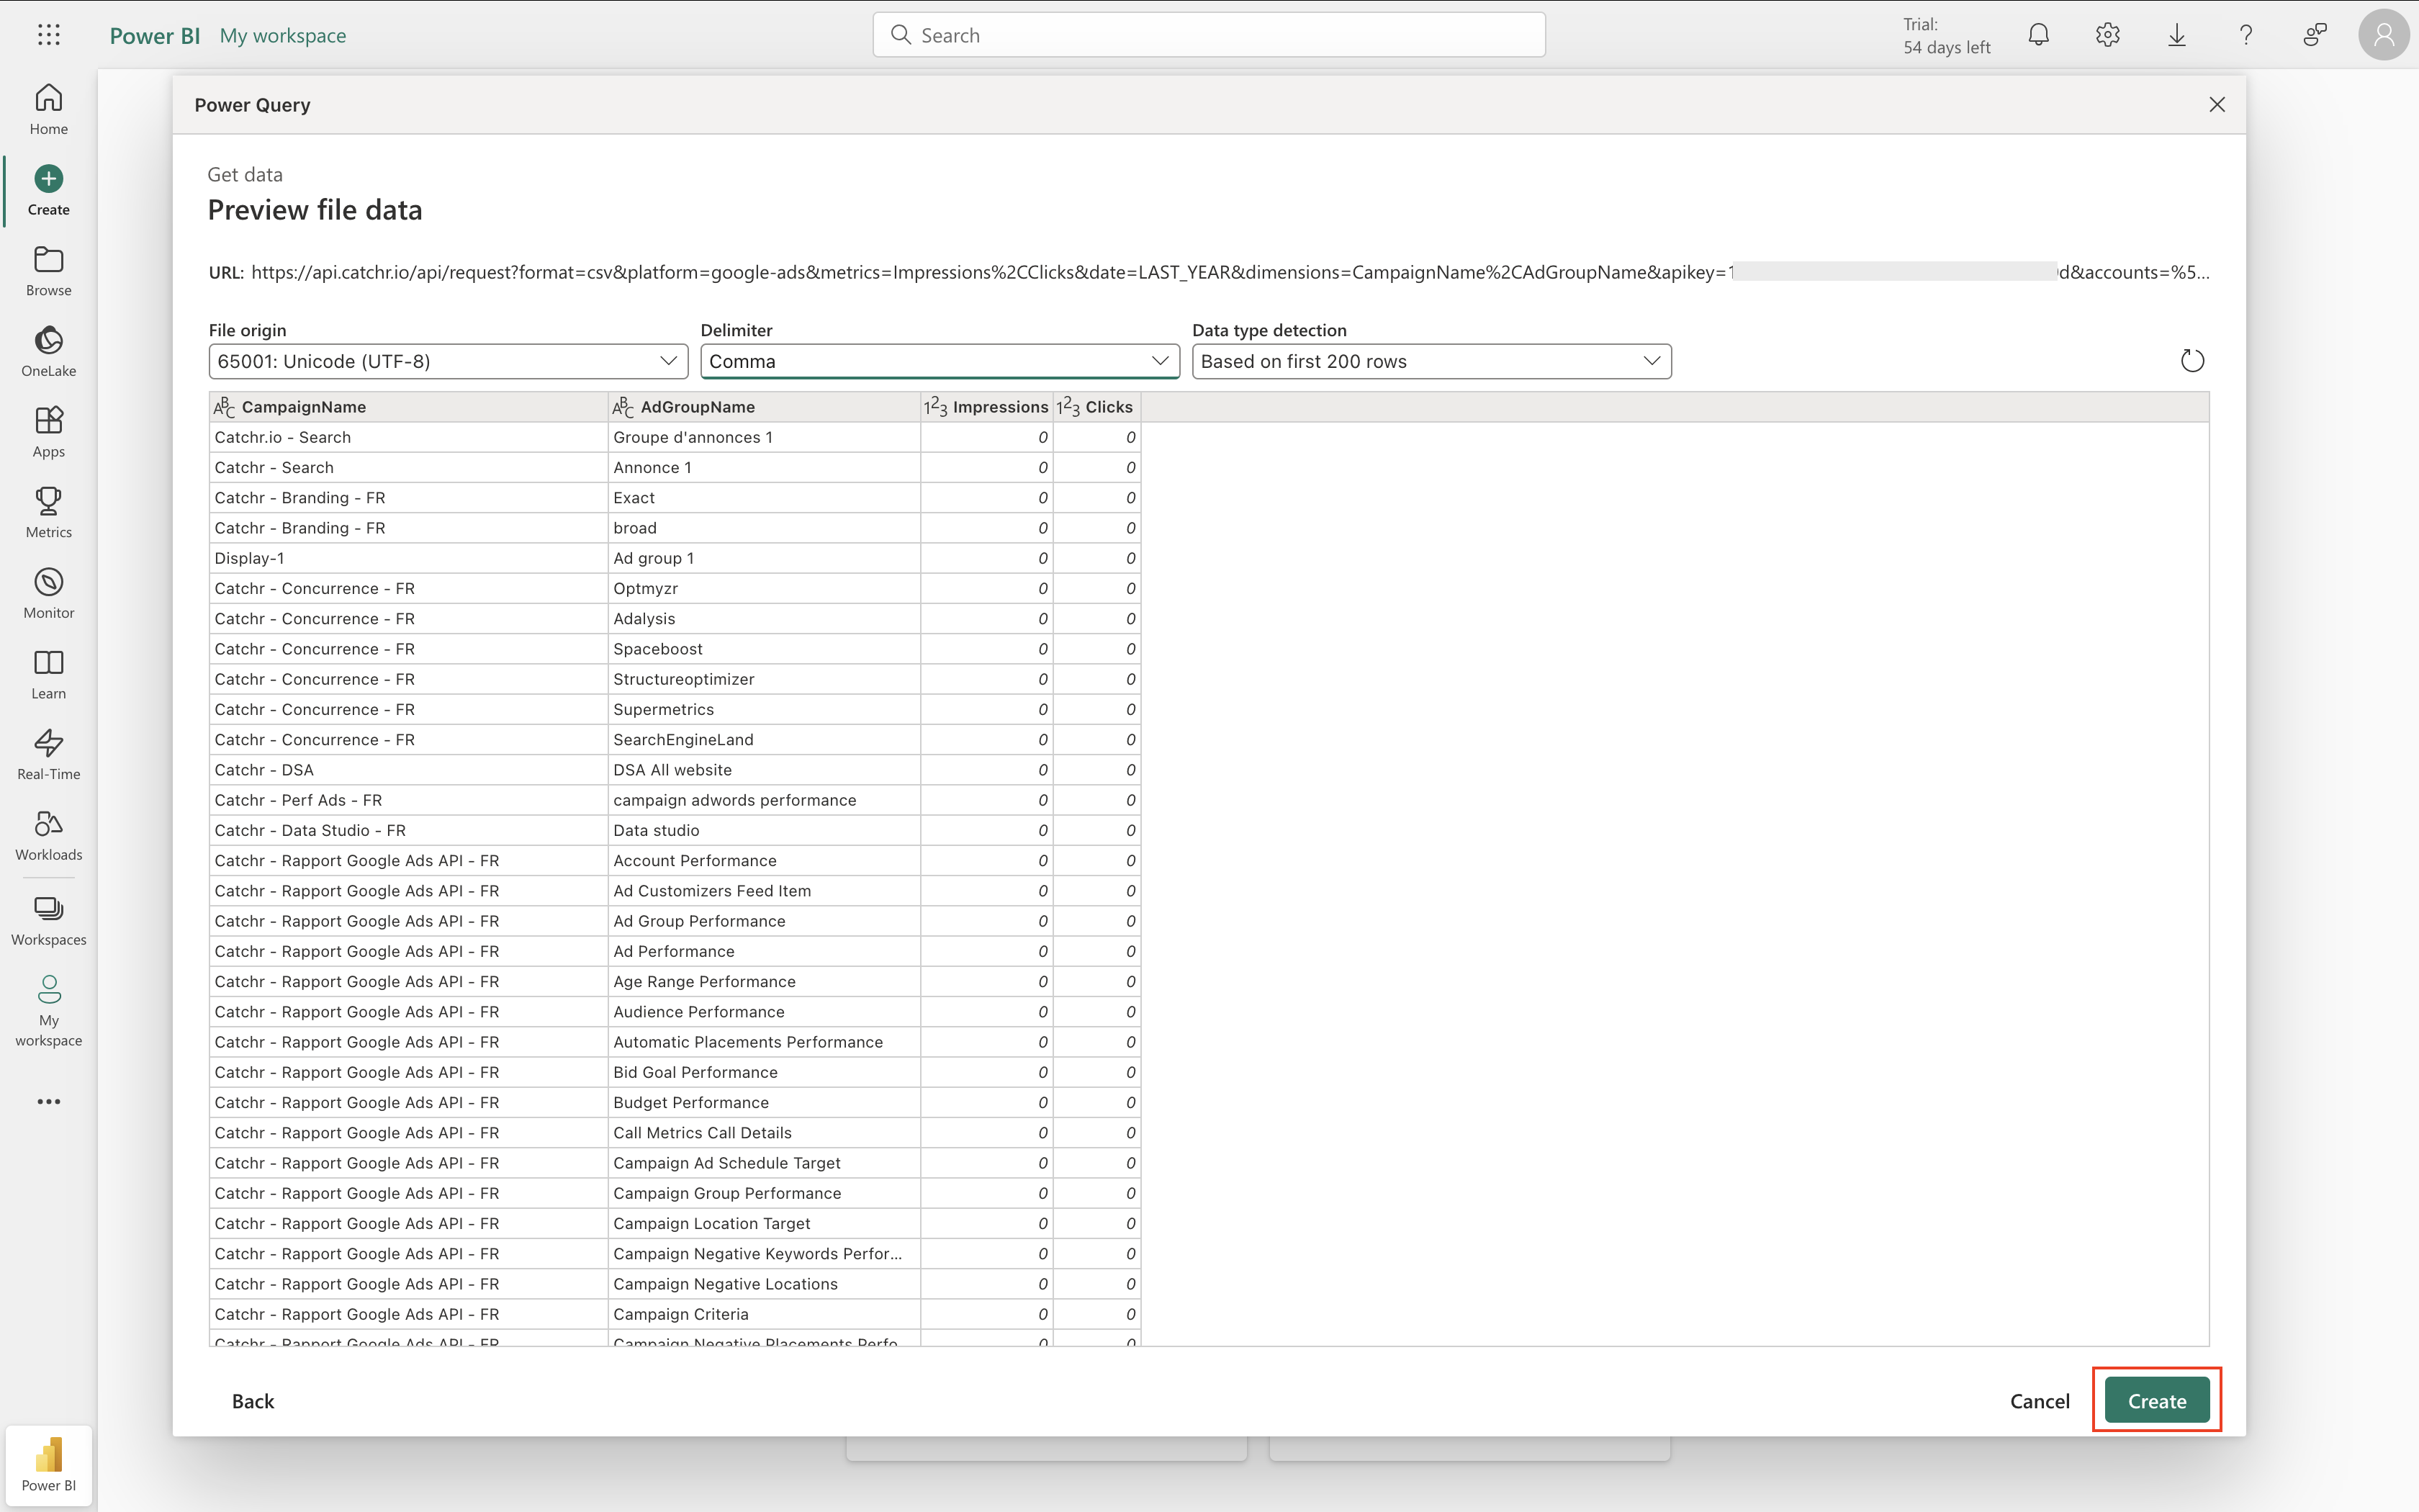This screenshot has height=1512, width=2419.
Task: Click the Search input field
Action: click(1209, 35)
